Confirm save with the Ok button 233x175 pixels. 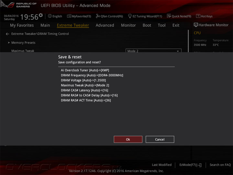(128, 139)
